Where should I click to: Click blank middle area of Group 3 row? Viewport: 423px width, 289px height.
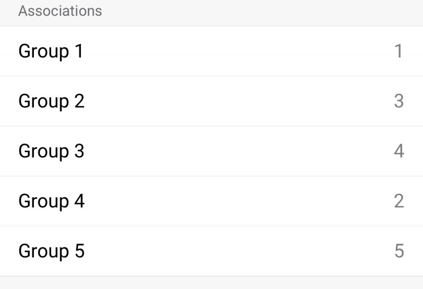click(x=237, y=151)
